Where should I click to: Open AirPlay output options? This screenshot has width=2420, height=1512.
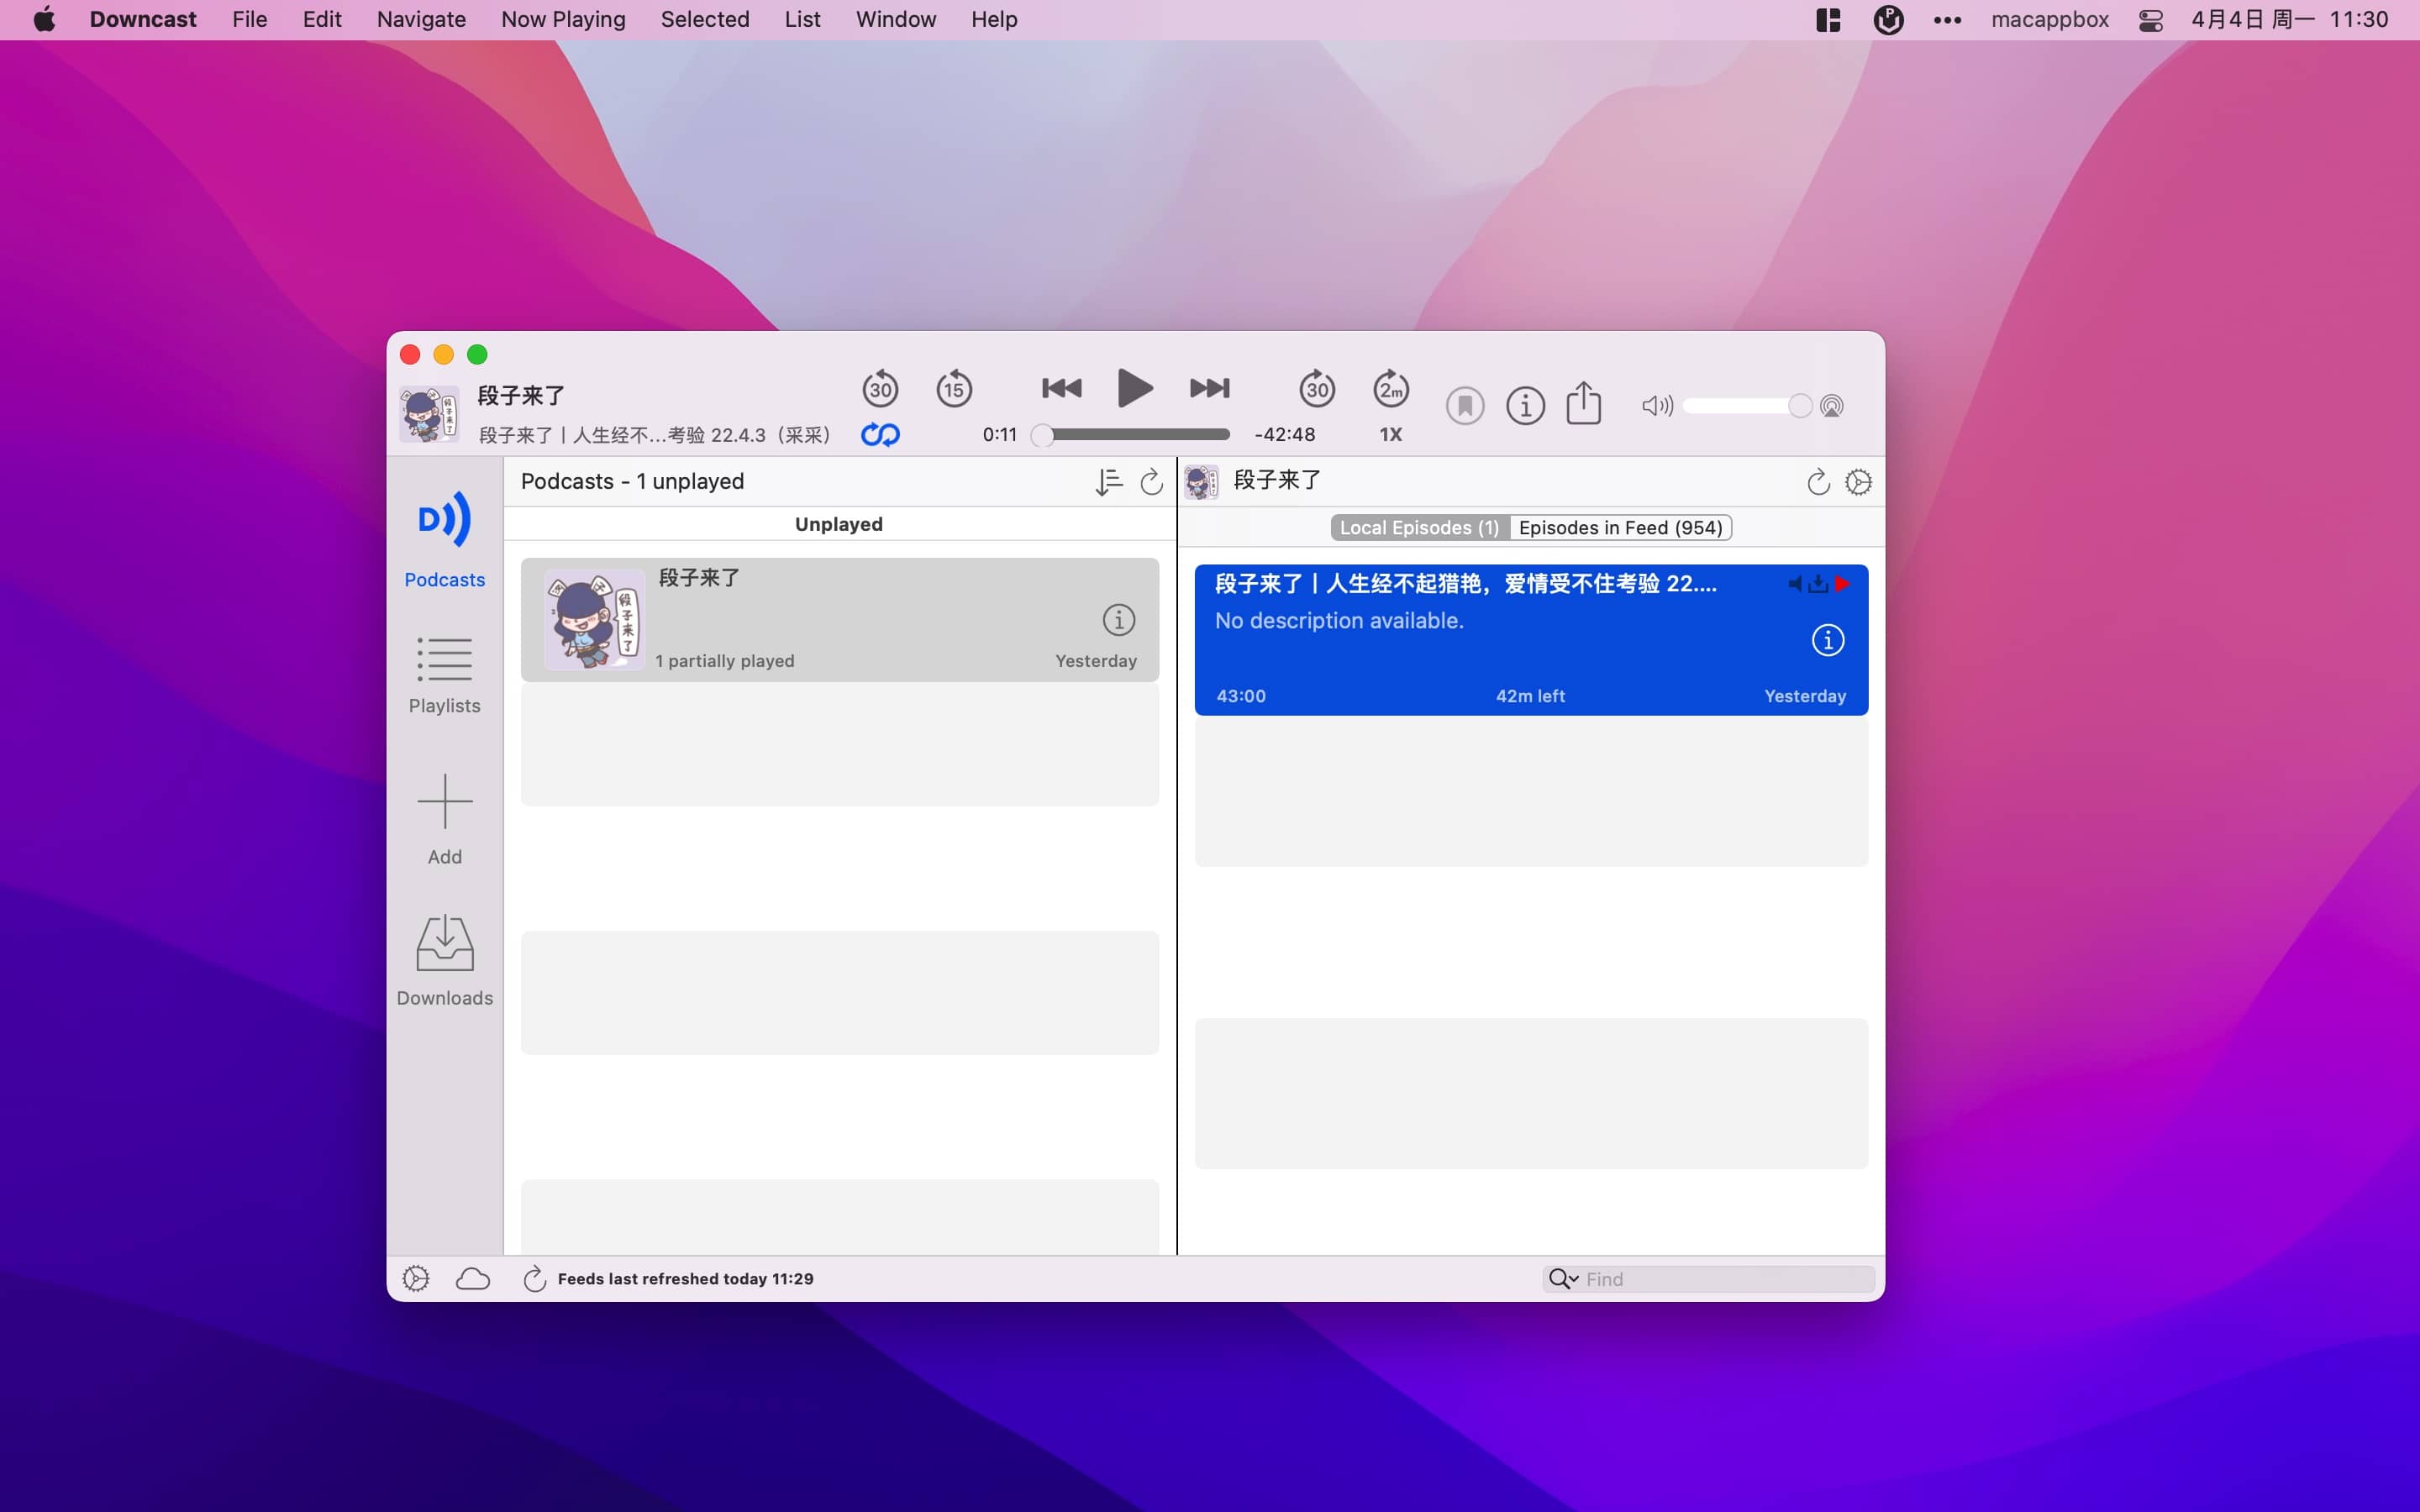1832,406
